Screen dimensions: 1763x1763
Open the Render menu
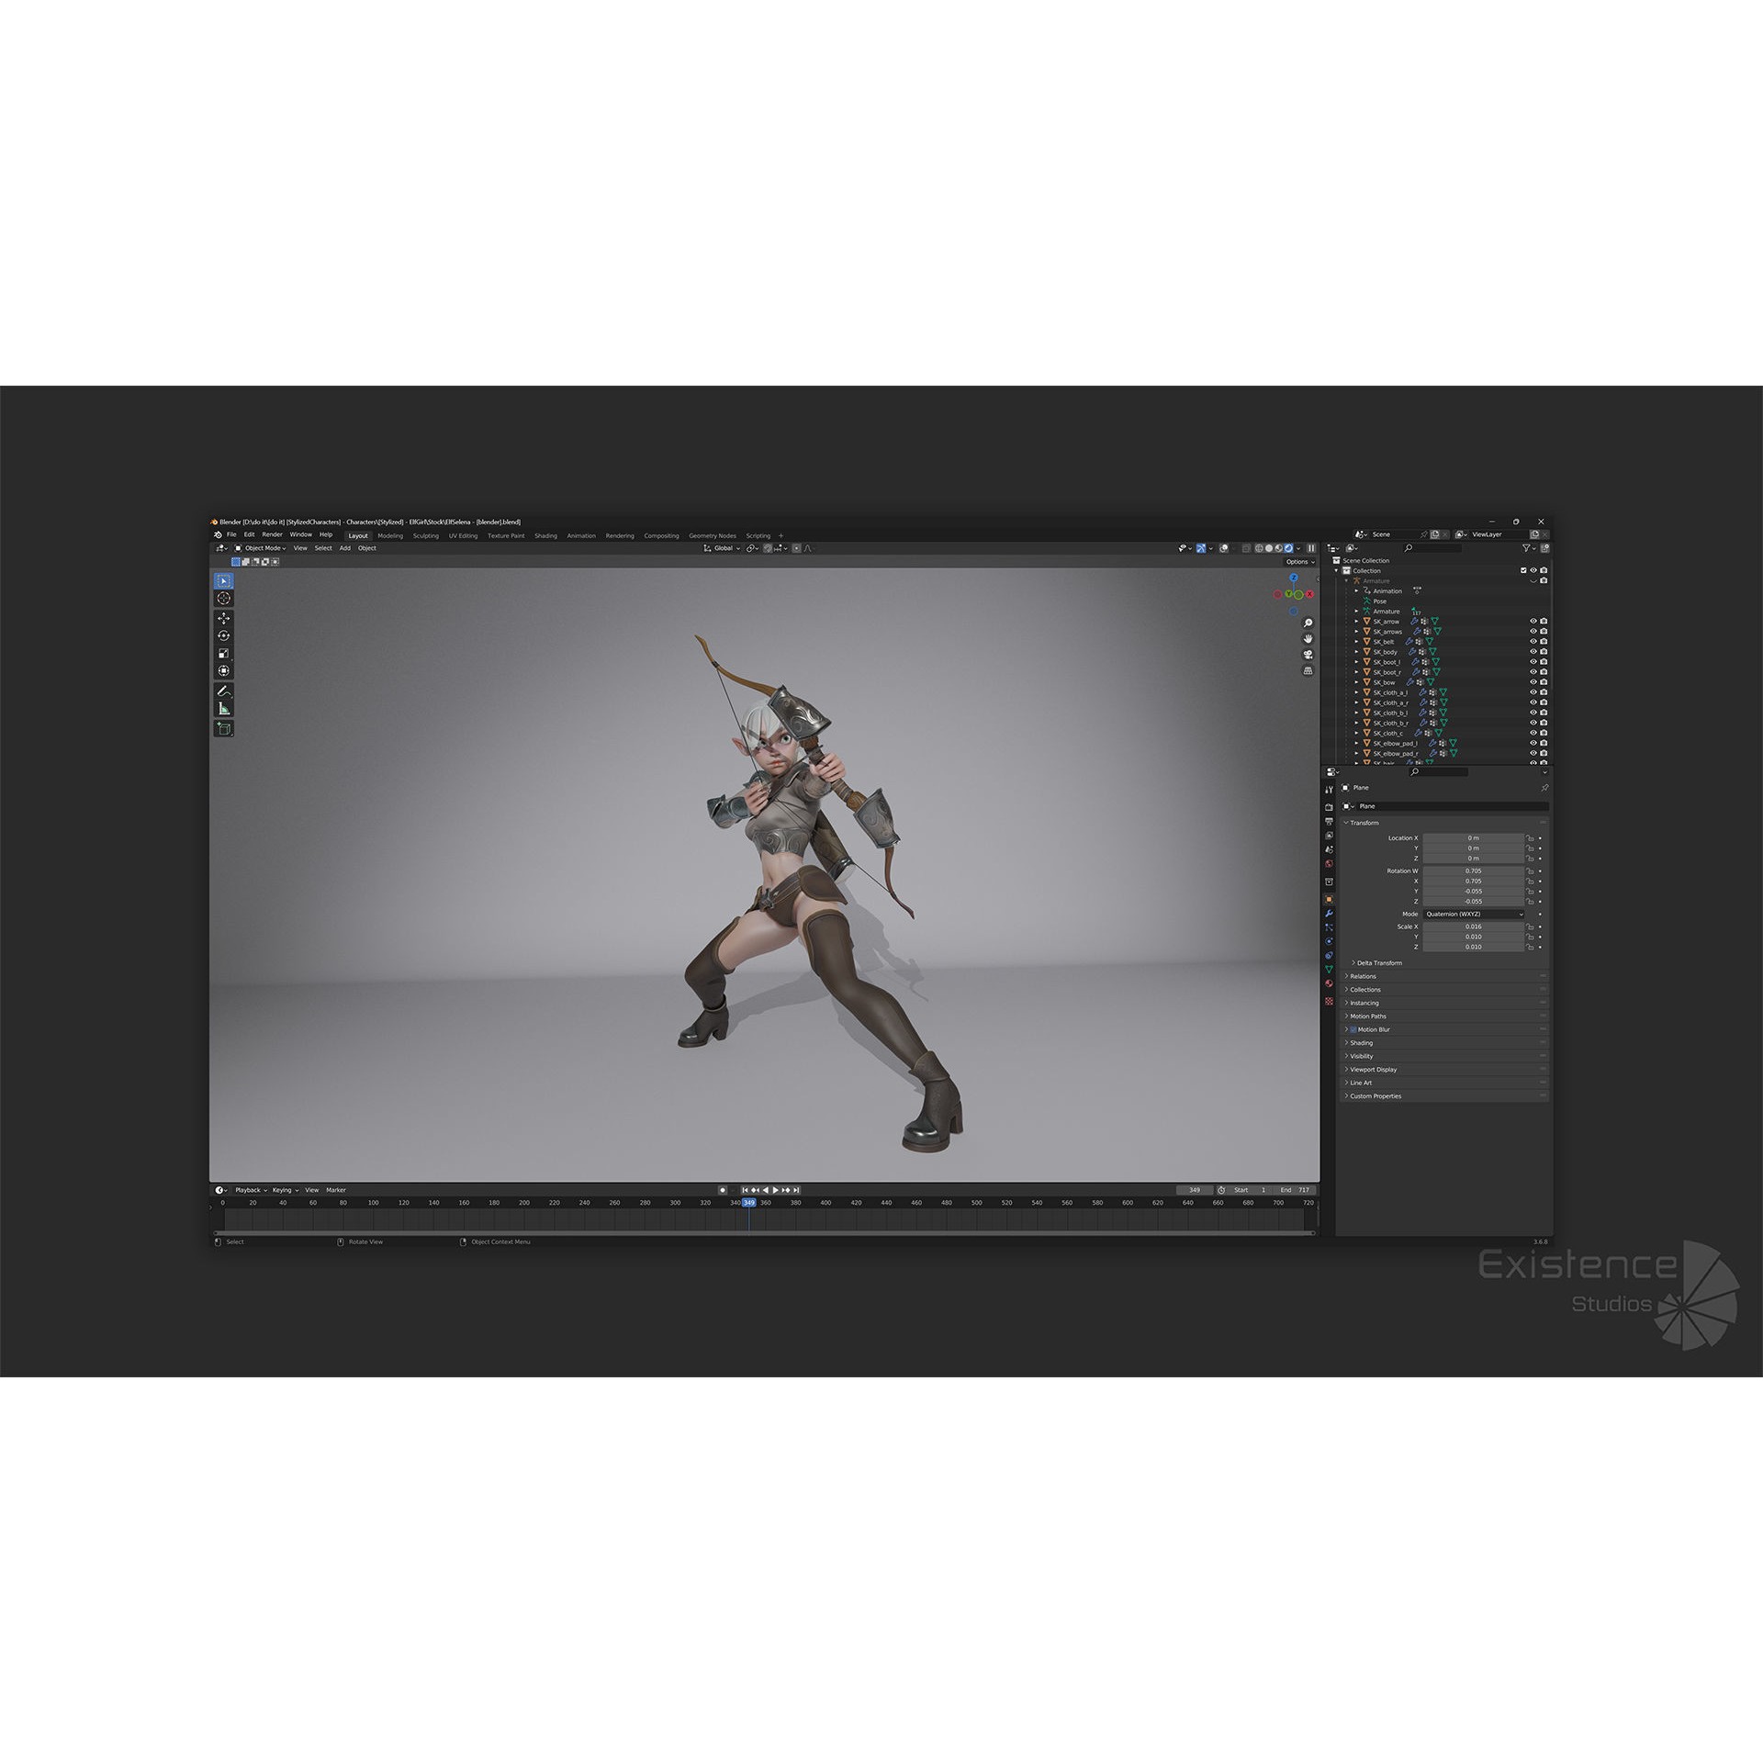point(273,533)
